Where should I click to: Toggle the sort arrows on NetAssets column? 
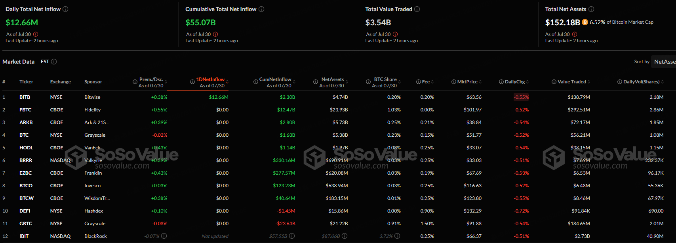347,82
